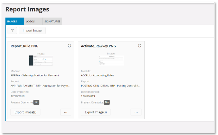Viewport: 218px width, 135px height.
Task: Open the Report_Rule.PNG image thumbnail
Action: tap(41, 60)
